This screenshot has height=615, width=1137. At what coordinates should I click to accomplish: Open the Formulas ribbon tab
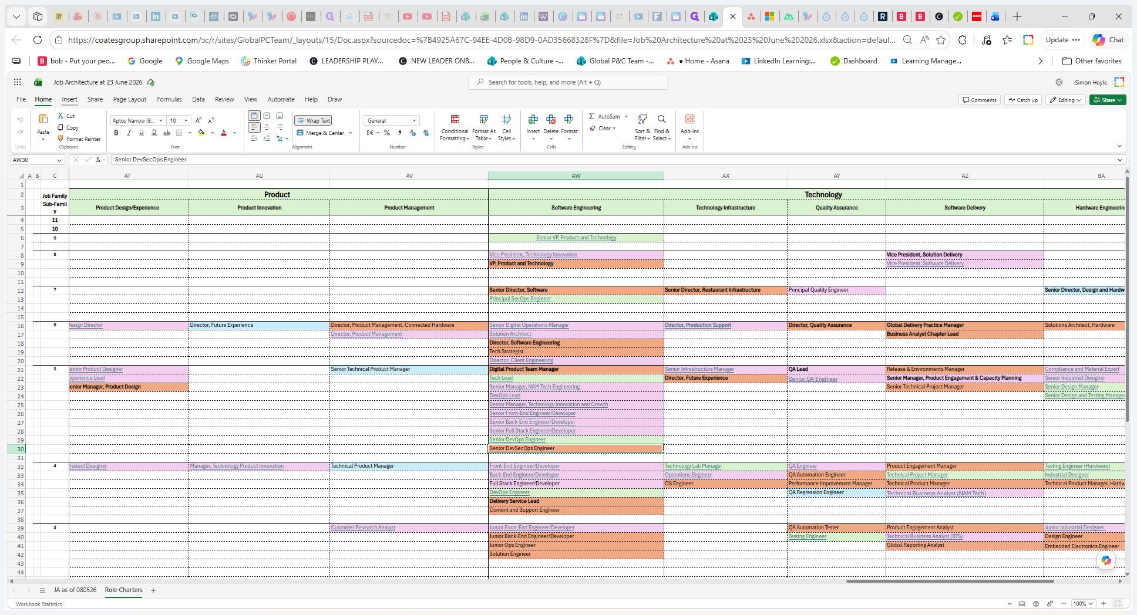tap(169, 99)
